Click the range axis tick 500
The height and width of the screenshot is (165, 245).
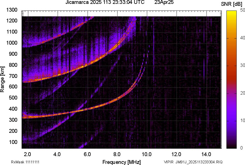[13, 98]
